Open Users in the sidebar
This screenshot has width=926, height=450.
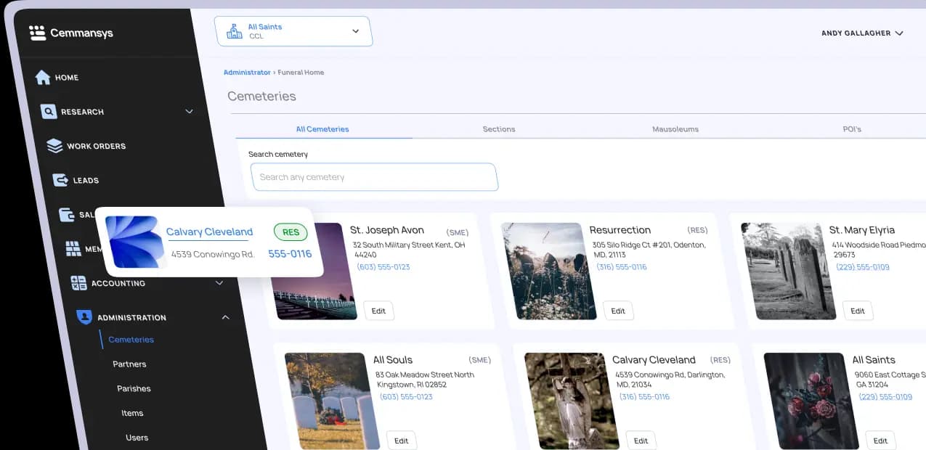tap(137, 438)
